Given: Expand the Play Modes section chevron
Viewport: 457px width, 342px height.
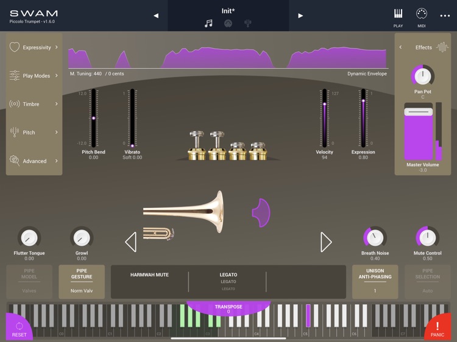Looking at the screenshot, I should [x=57, y=75].
